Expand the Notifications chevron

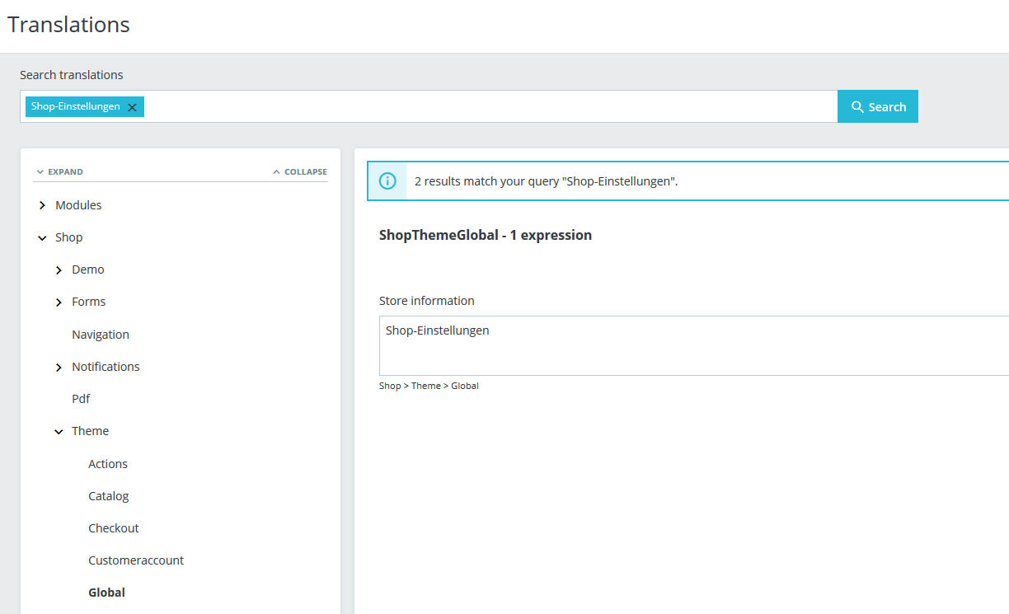click(x=59, y=367)
